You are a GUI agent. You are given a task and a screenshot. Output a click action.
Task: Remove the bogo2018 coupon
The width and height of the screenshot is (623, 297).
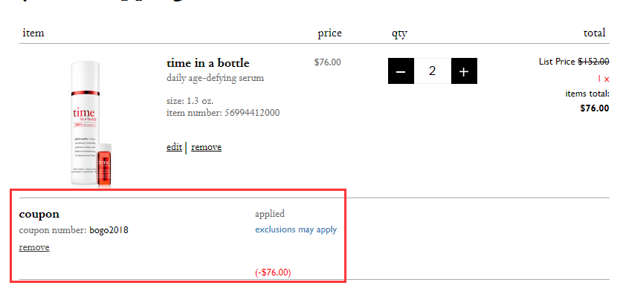click(x=34, y=247)
